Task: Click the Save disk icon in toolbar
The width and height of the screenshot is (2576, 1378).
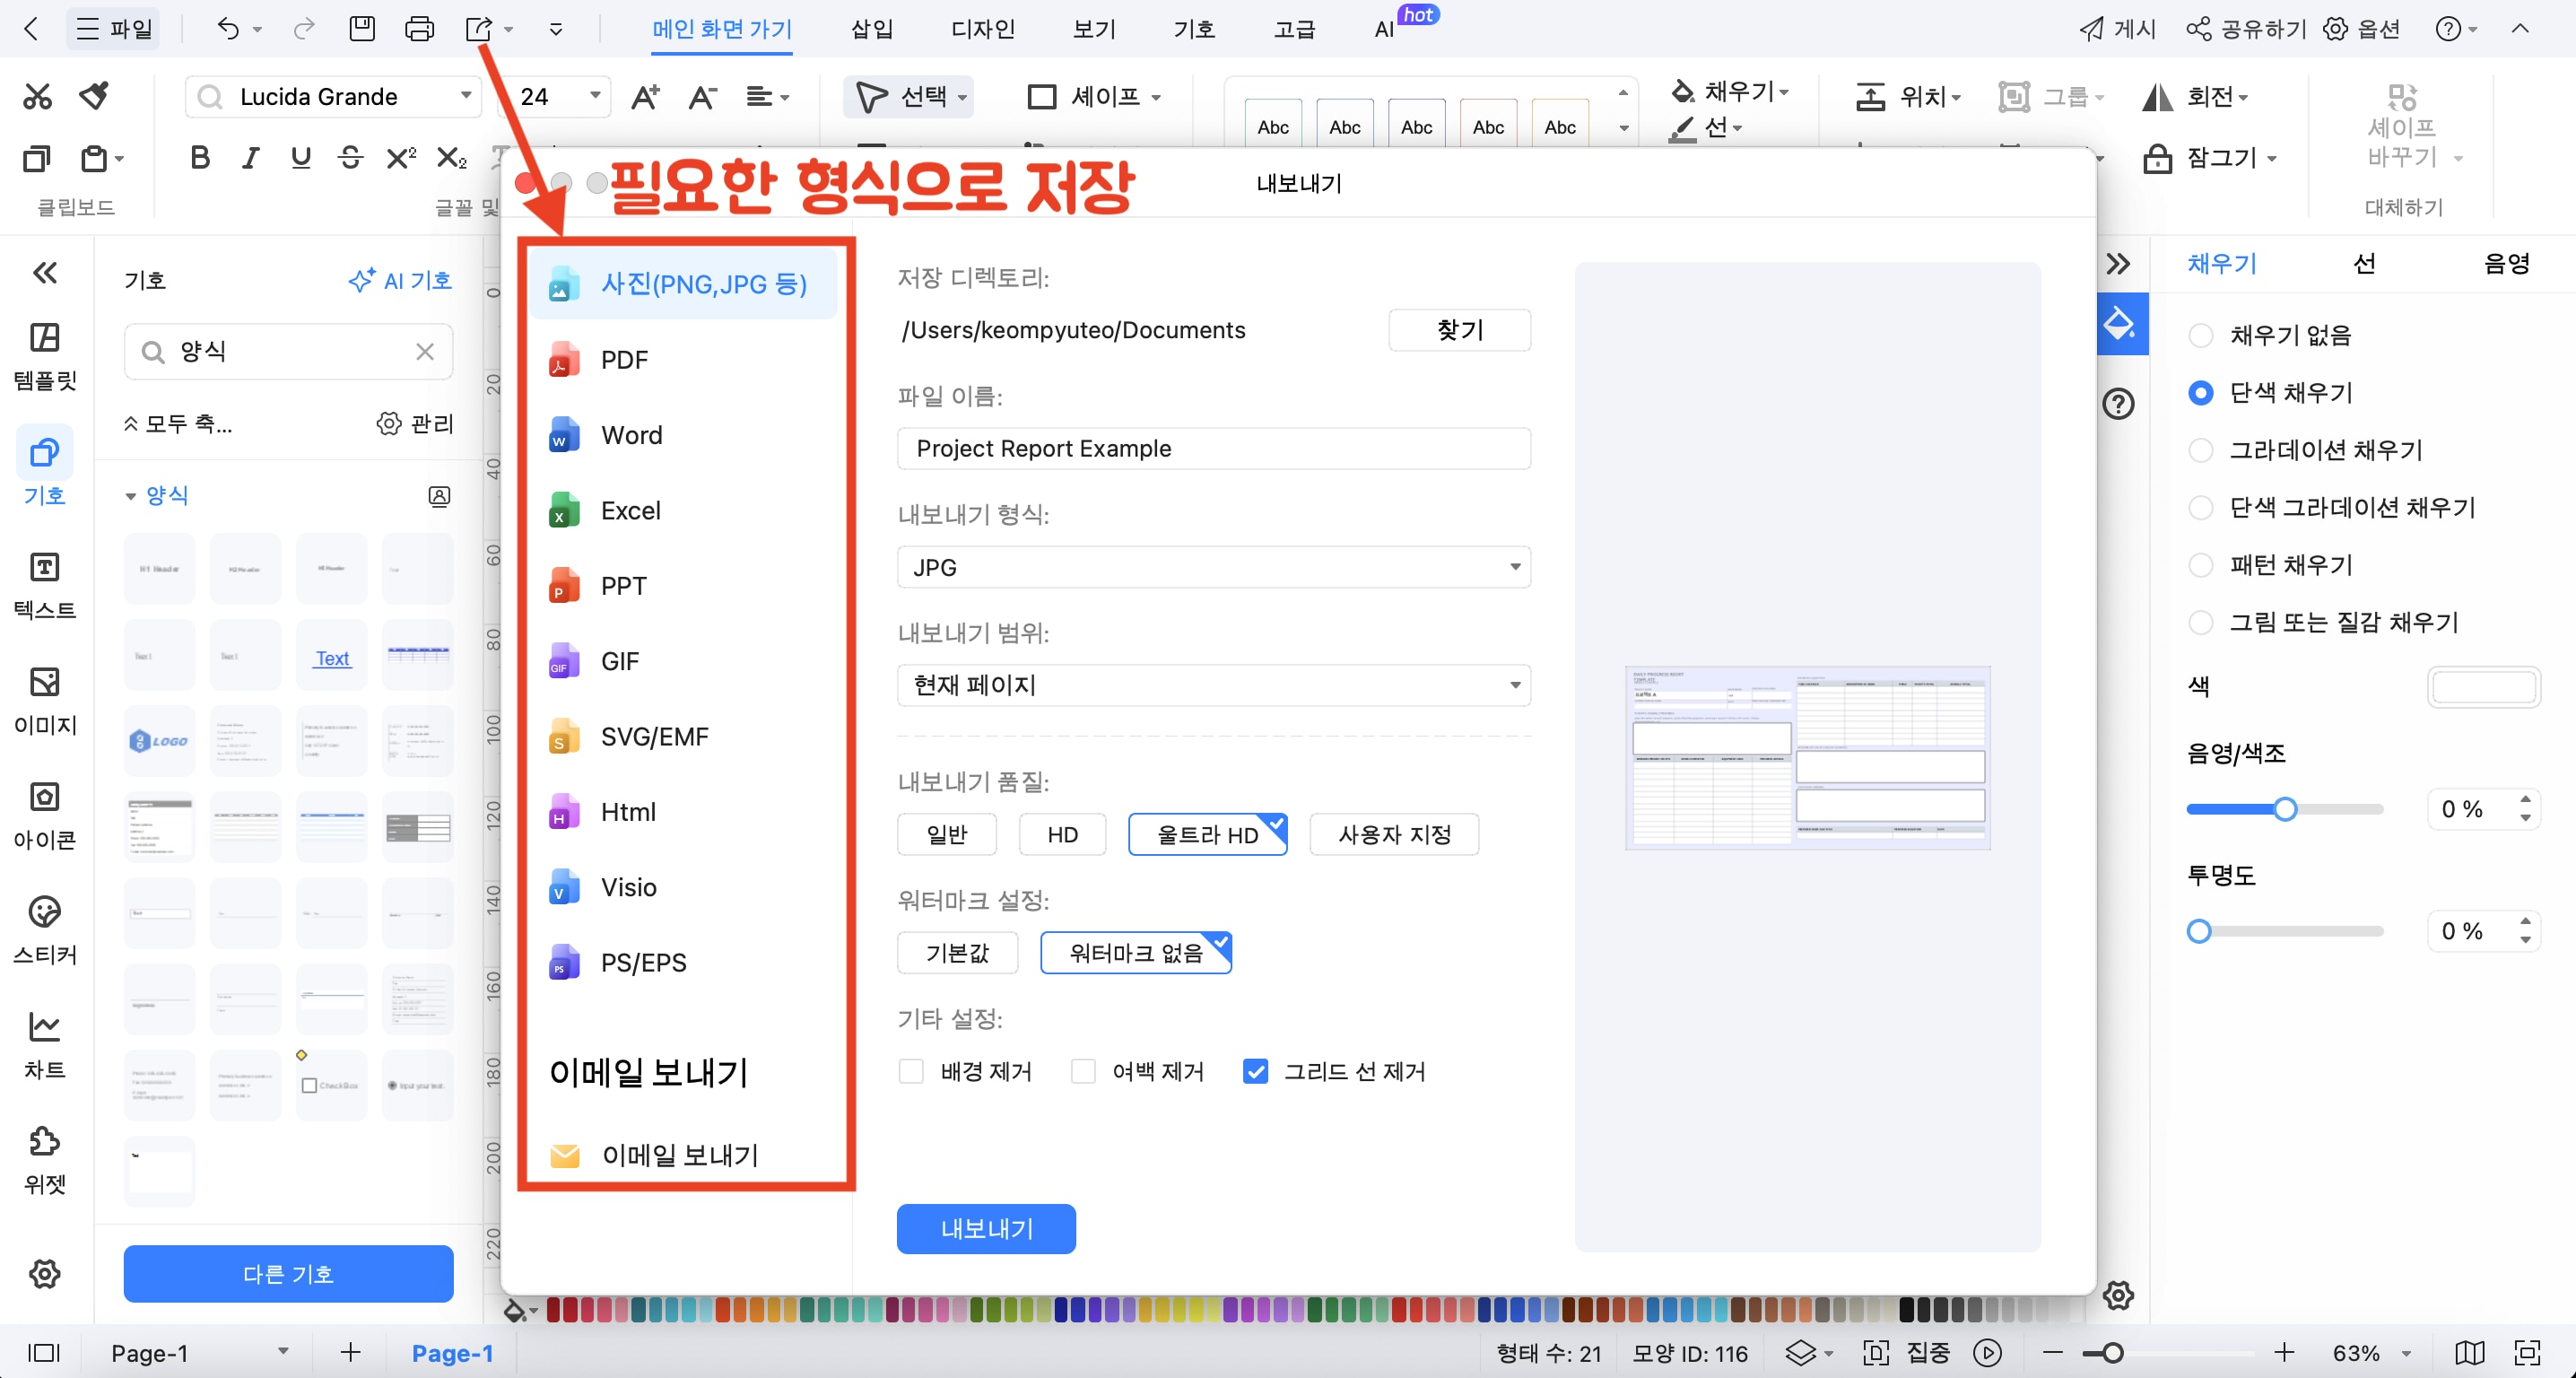Action: tap(362, 29)
